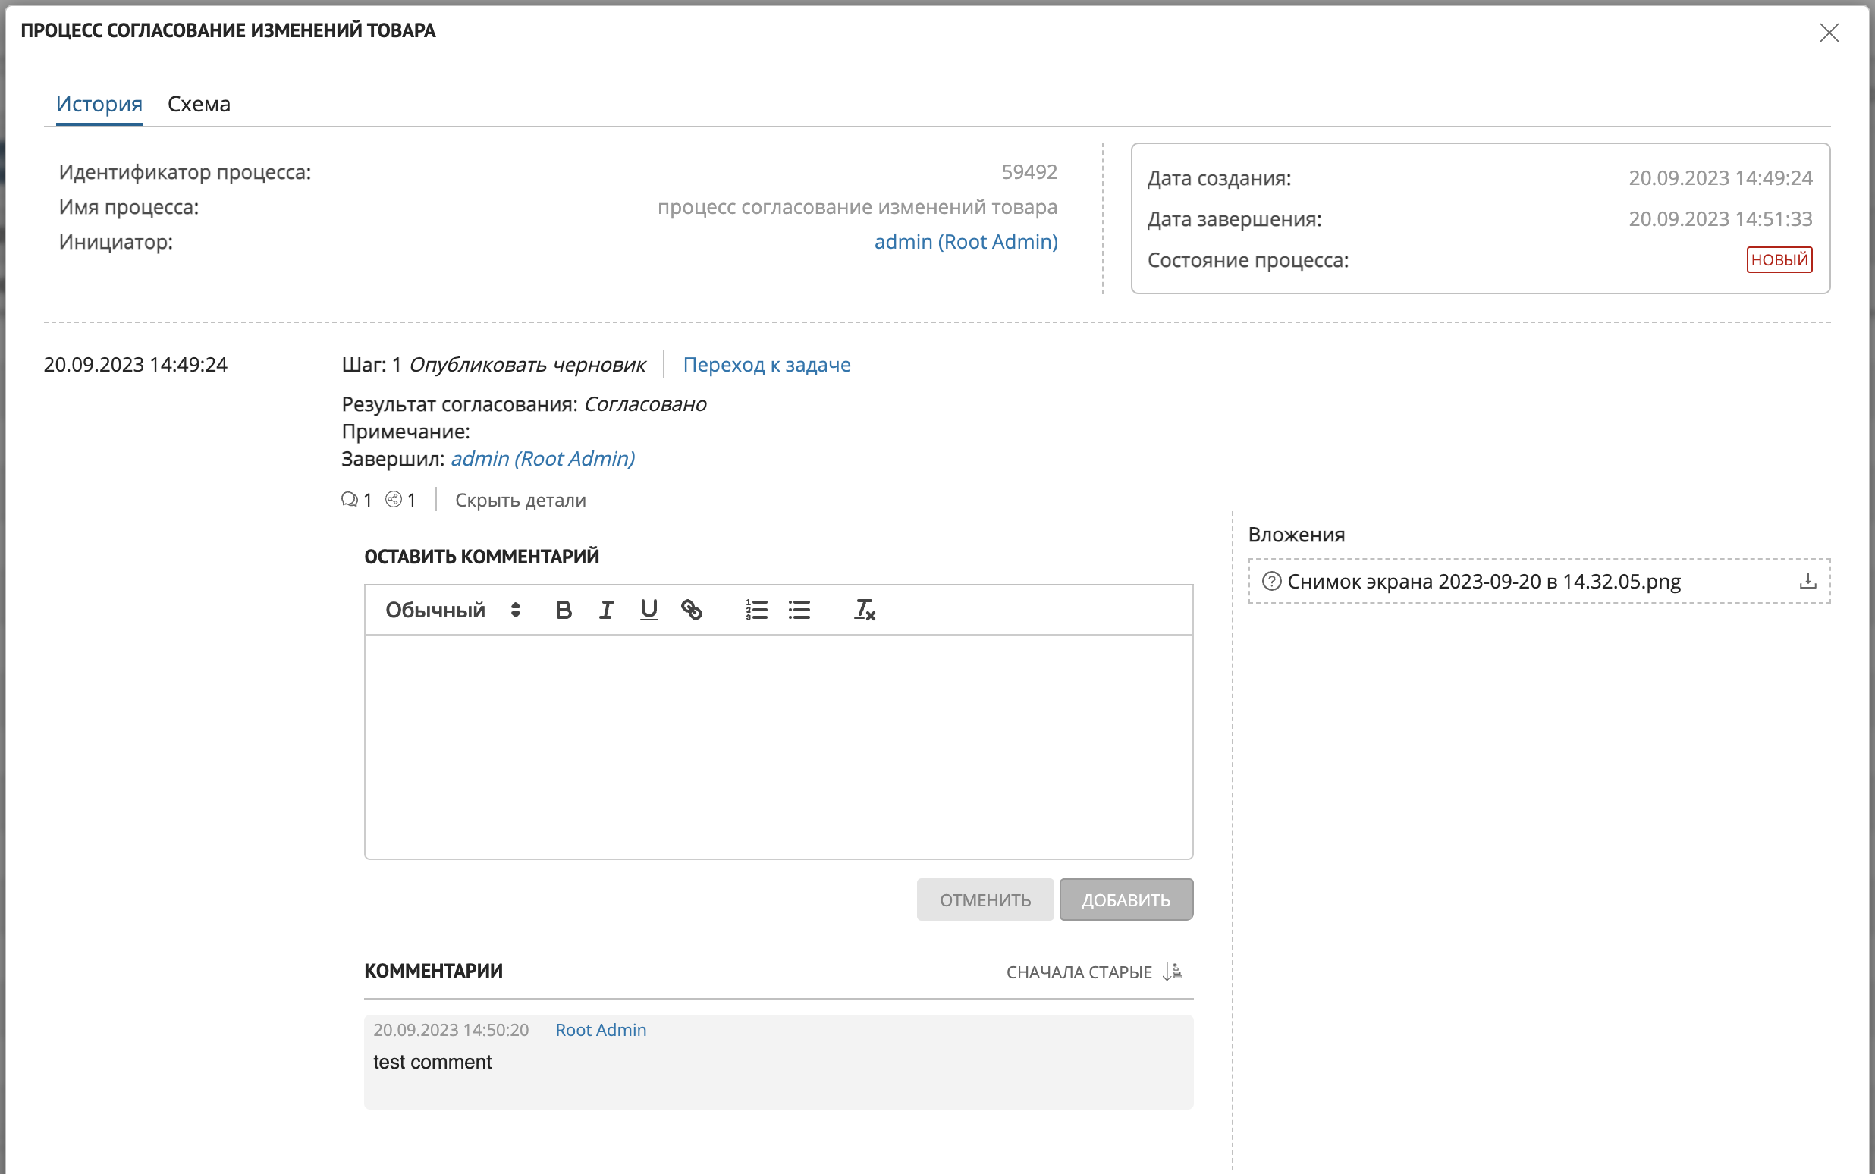Switch to the История tab

point(99,104)
